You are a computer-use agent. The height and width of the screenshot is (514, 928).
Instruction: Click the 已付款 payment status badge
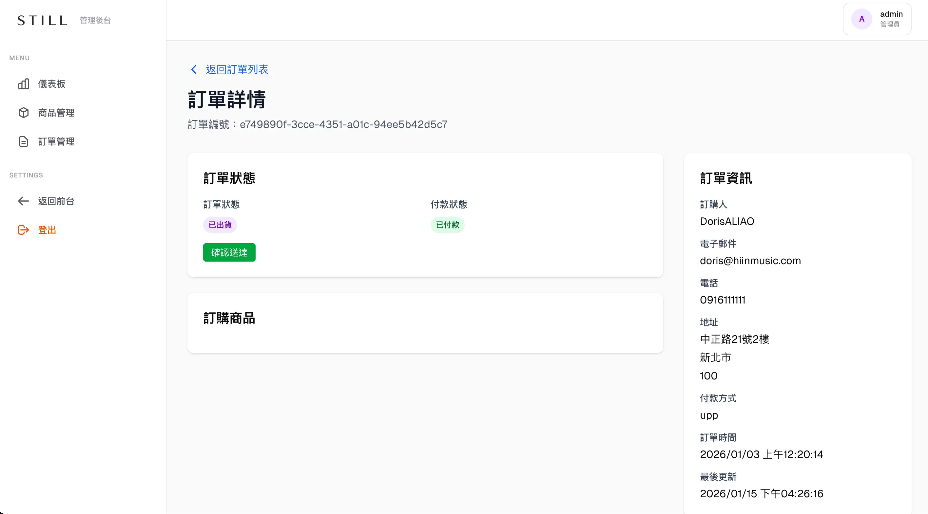[447, 225]
